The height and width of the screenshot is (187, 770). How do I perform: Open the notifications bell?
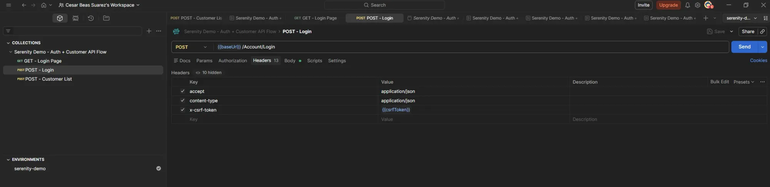pyautogui.click(x=688, y=5)
